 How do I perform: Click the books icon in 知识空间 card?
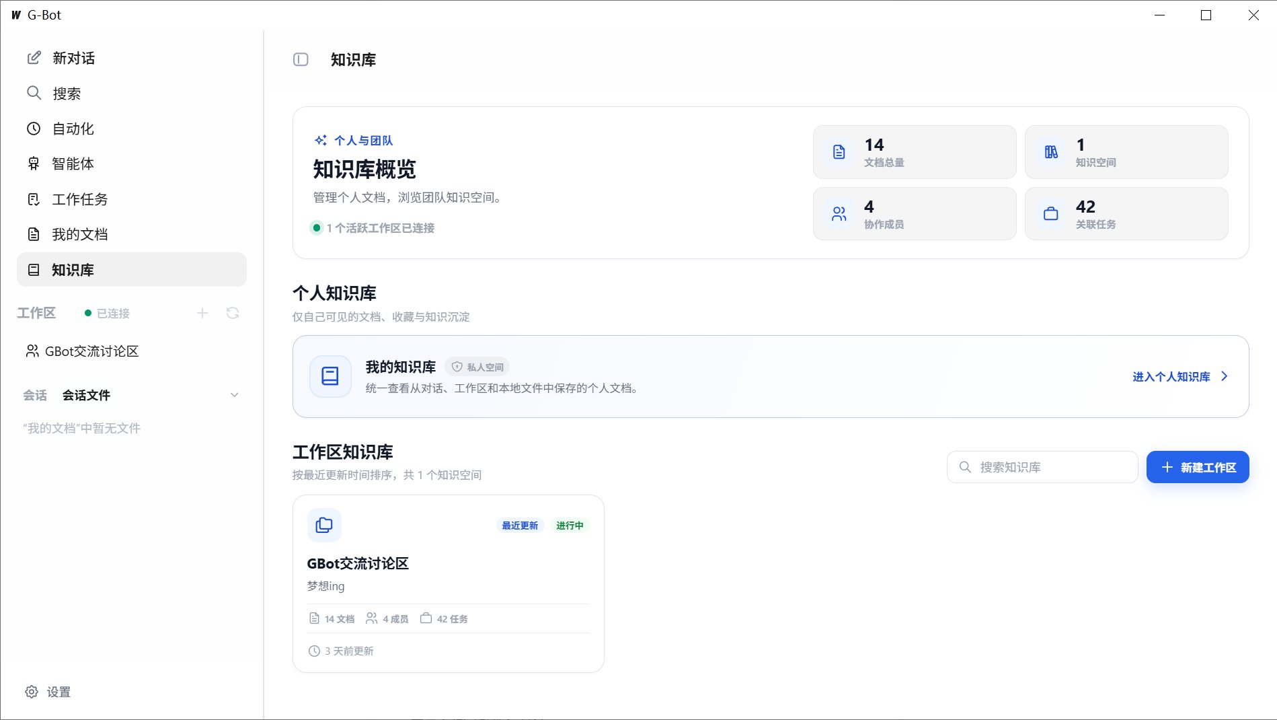(x=1051, y=152)
